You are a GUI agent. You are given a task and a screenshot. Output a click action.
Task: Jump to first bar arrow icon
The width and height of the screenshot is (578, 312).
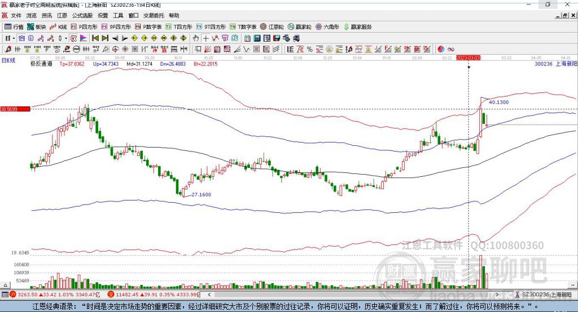[x=95, y=38]
